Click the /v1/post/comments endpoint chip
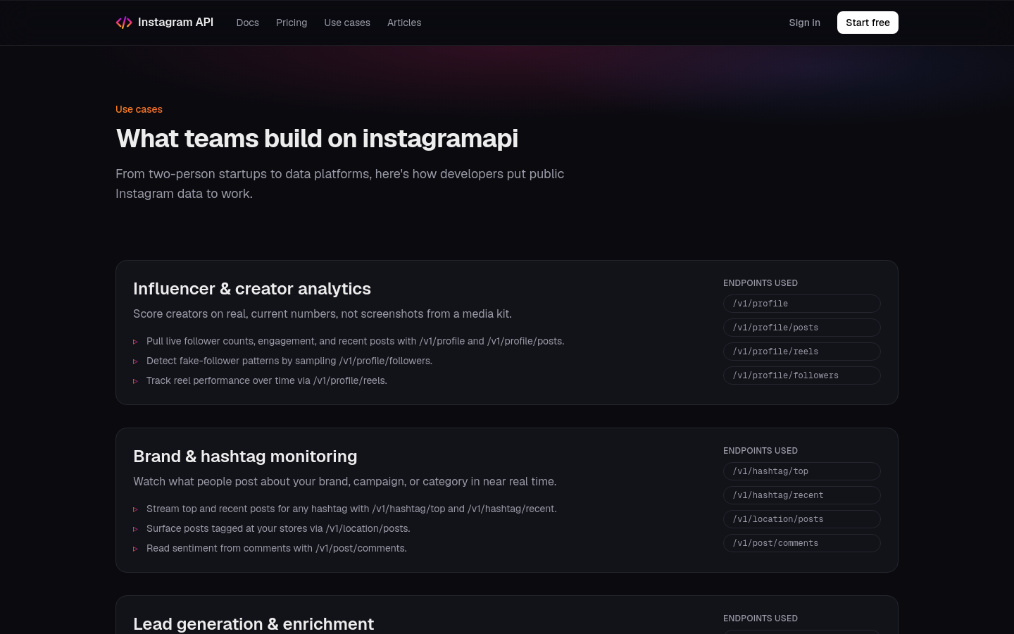 (801, 543)
